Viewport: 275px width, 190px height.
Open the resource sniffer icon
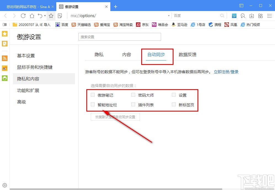pos(243,16)
